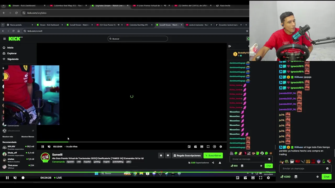
Task: Click the Regala Suscripciones button
Action: (x=187, y=155)
